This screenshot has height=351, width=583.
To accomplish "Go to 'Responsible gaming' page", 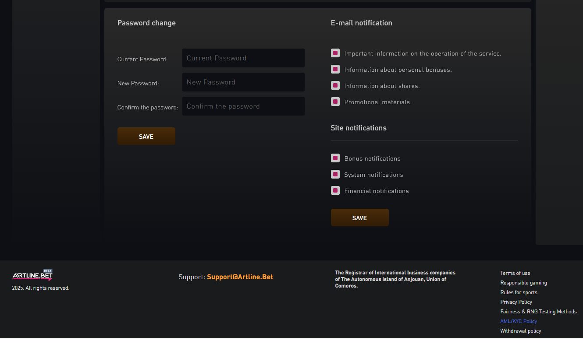I will 523,283.
